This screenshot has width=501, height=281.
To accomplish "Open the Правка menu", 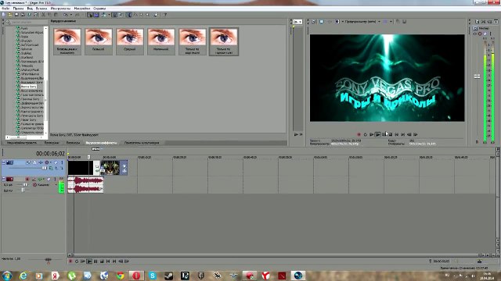I will click(x=18, y=9).
